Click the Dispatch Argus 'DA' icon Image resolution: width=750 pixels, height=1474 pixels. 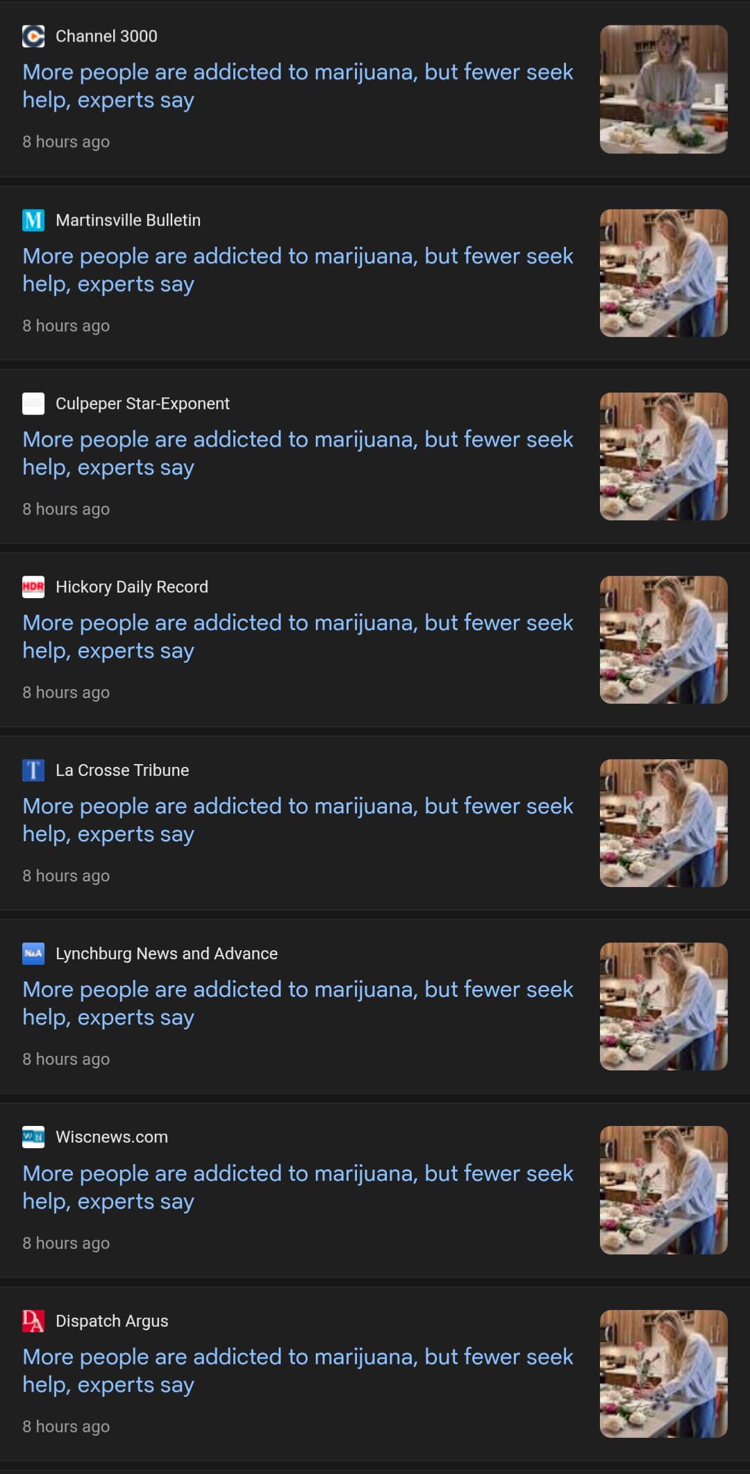coord(33,1320)
